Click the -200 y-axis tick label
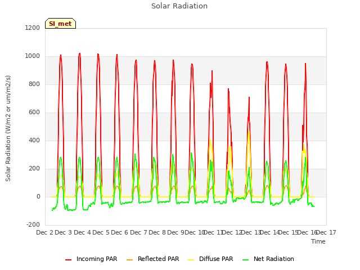Screen dimensions: 360x270 tap(33, 224)
